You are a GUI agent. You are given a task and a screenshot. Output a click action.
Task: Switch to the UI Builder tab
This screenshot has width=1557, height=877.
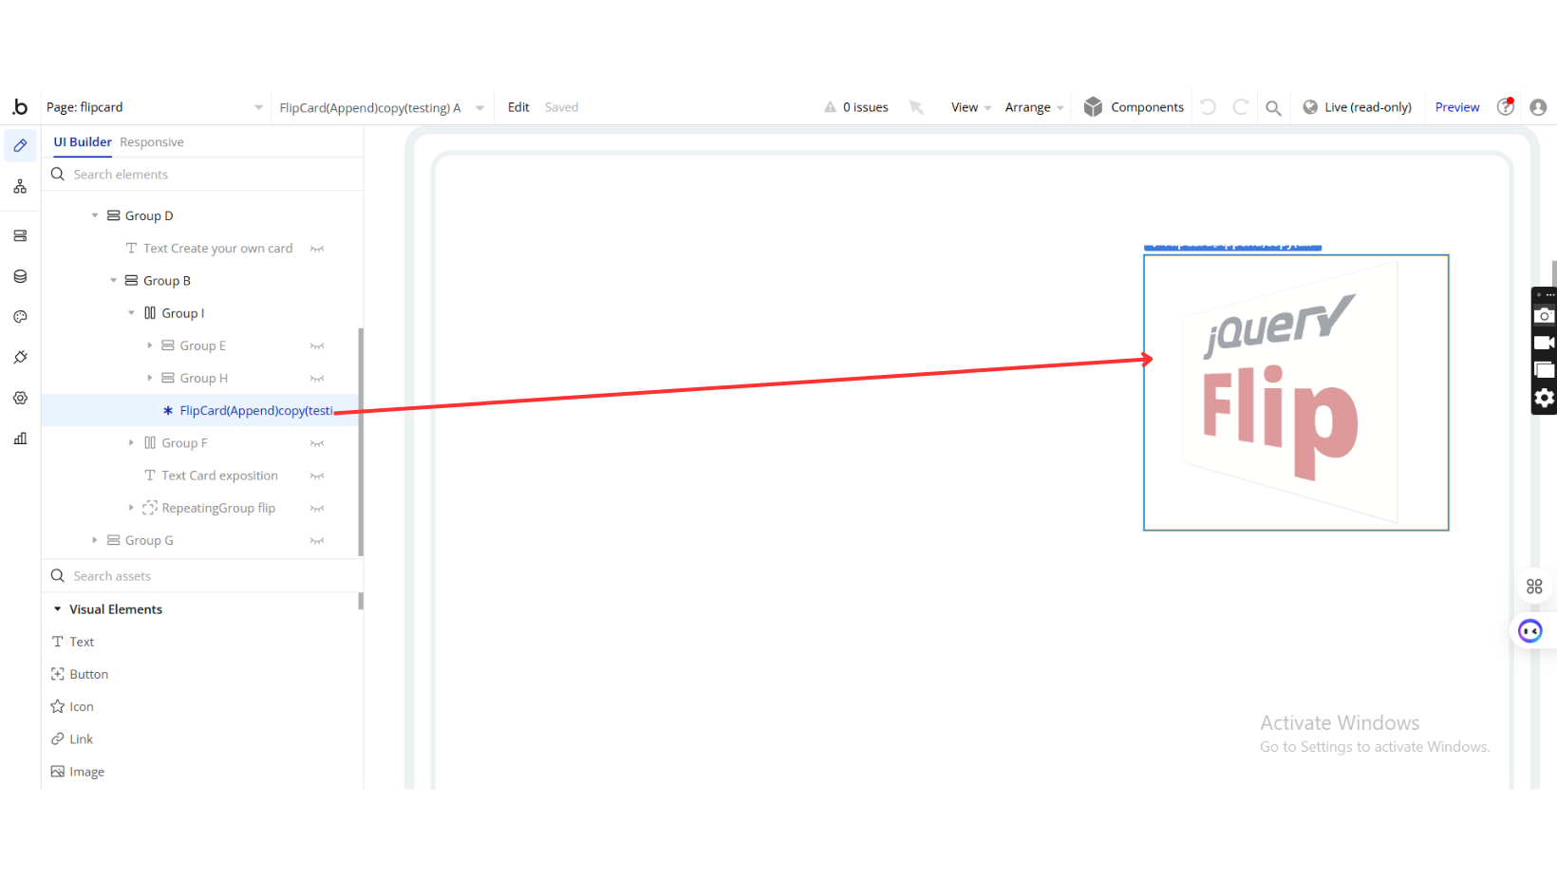tap(83, 142)
